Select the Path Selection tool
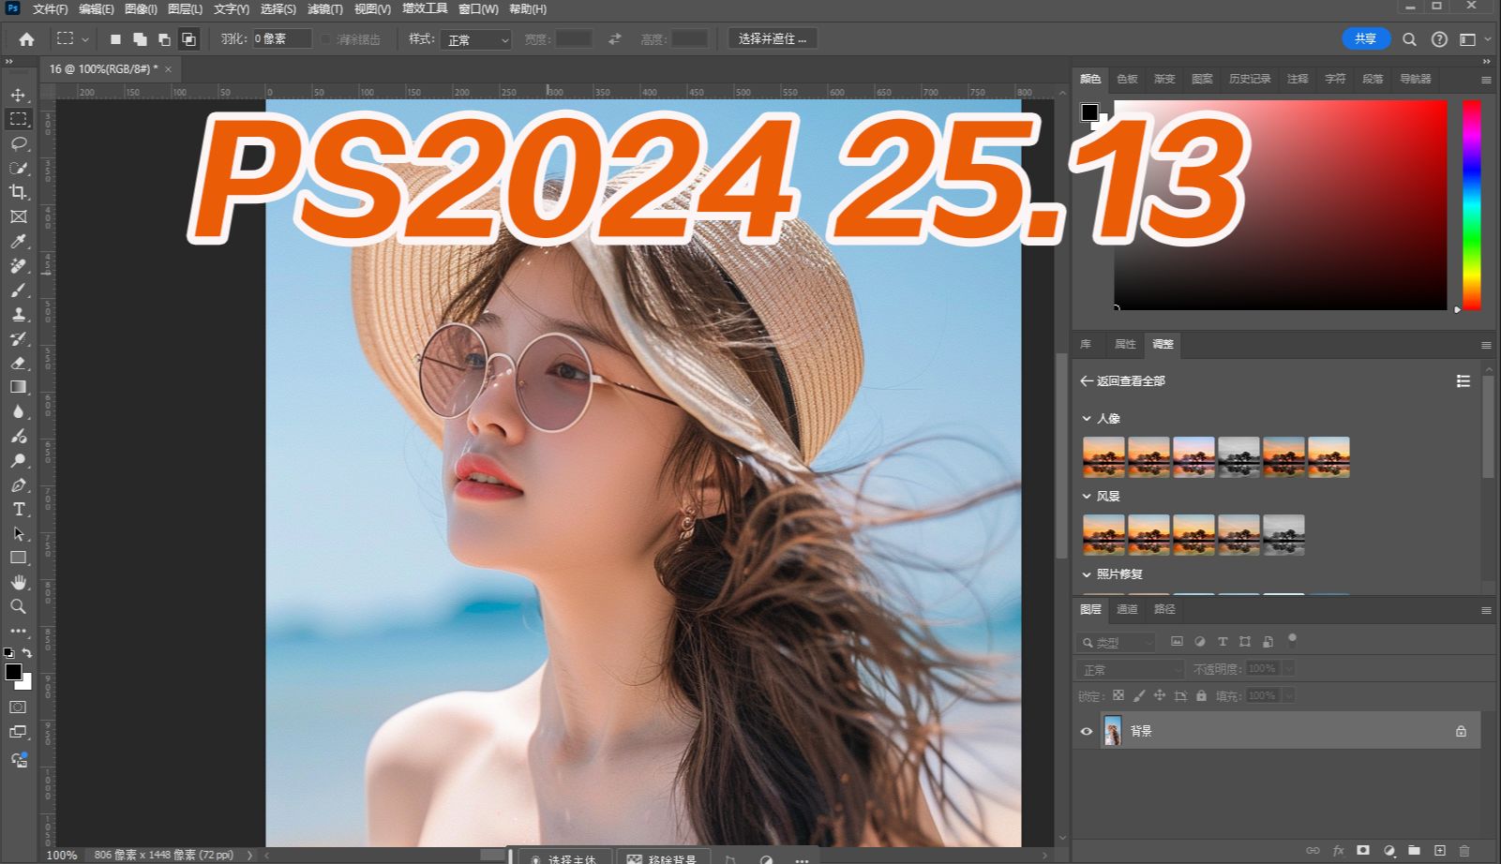The width and height of the screenshot is (1501, 864). click(18, 533)
